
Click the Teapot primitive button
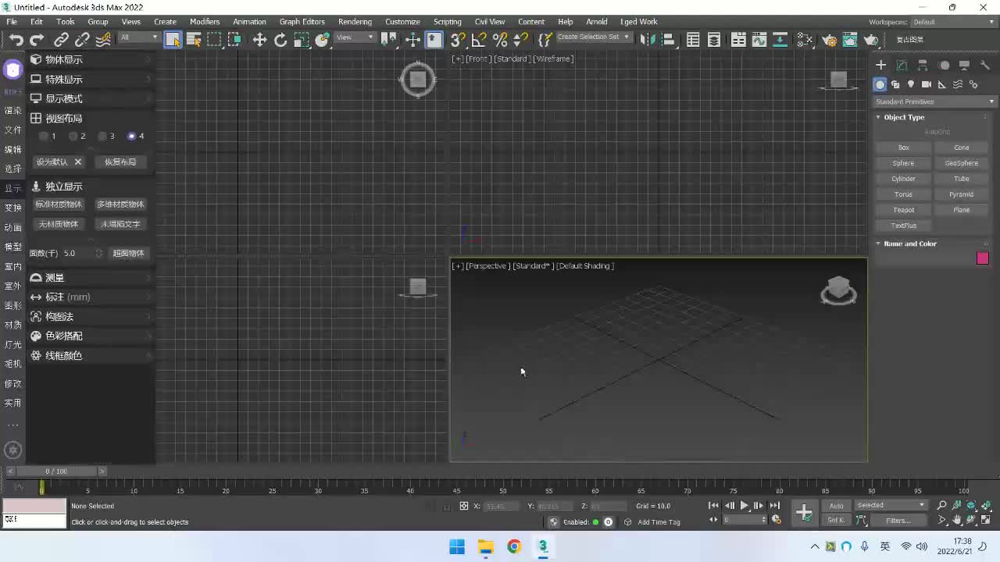903,210
